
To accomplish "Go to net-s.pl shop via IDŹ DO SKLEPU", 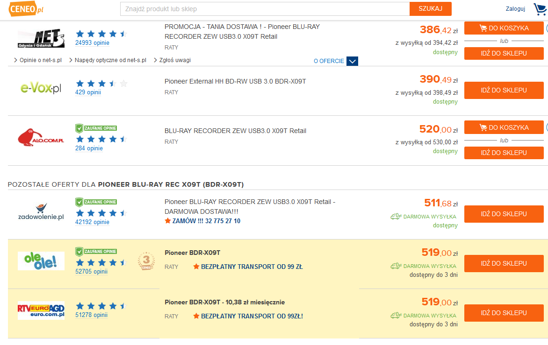I will (504, 53).
